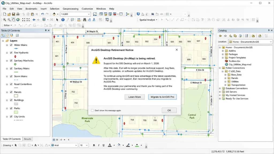Image resolution: width=274 pixels, height=154 pixels.
Task: Open the Spatial Analyst dropdown
Action: coord(148,20)
